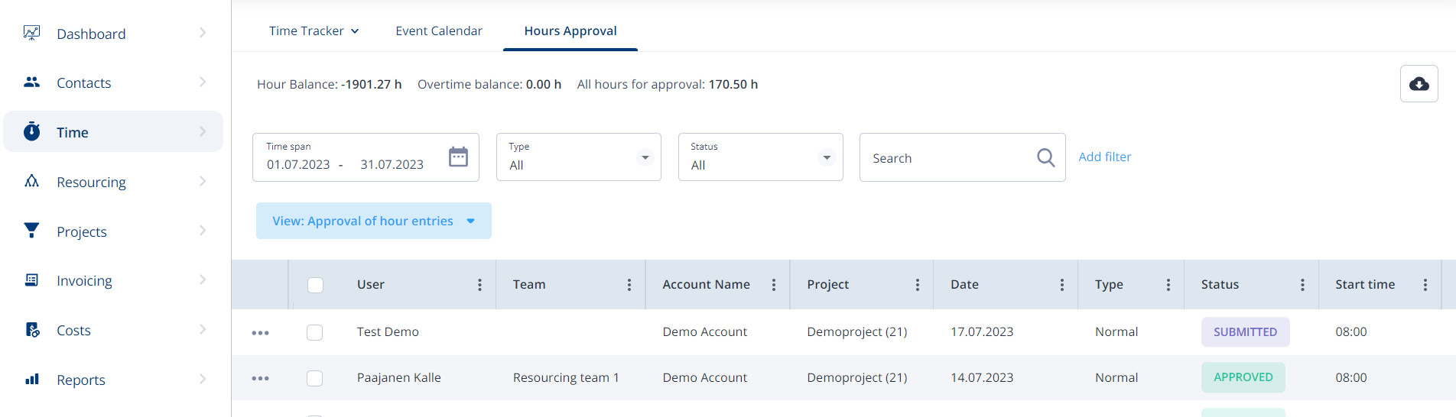Open the Time Tracker tab menu
This screenshot has height=417, width=1456.
click(314, 31)
